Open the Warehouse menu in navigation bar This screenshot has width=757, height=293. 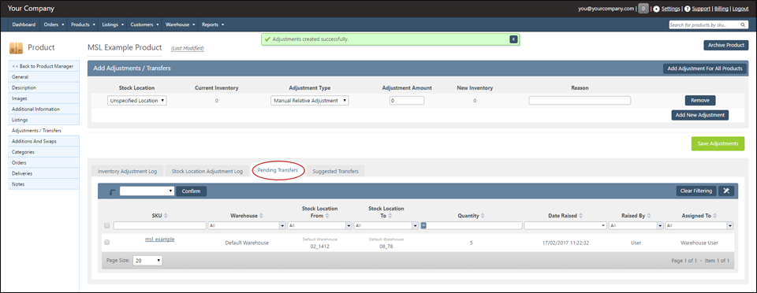pyautogui.click(x=180, y=24)
